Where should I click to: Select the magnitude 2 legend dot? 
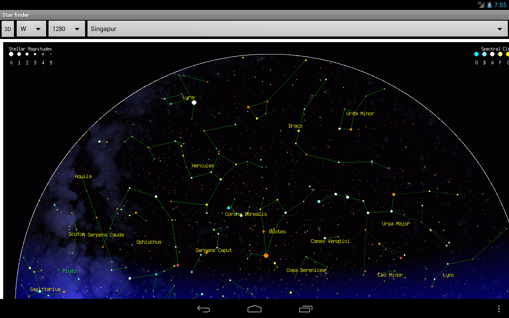[27, 54]
